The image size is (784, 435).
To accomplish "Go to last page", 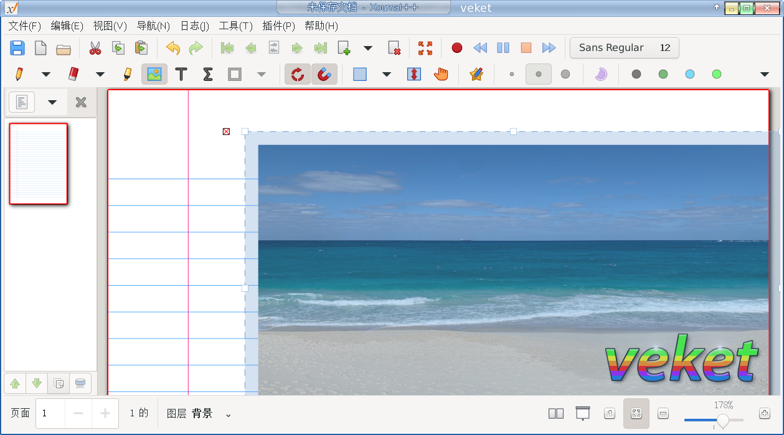I will tap(320, 48).
